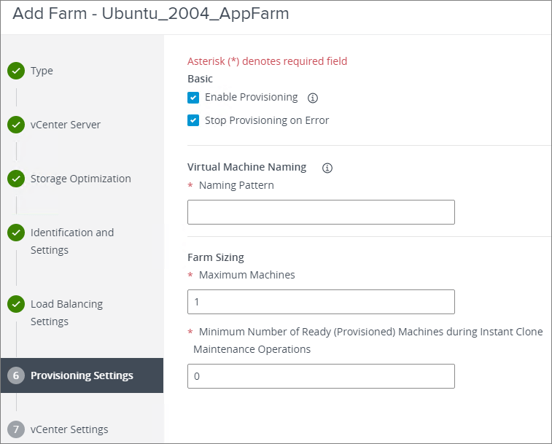Click the Naming Pattern text field
This screenshot has height=444, width=552.
coord(321,212)
